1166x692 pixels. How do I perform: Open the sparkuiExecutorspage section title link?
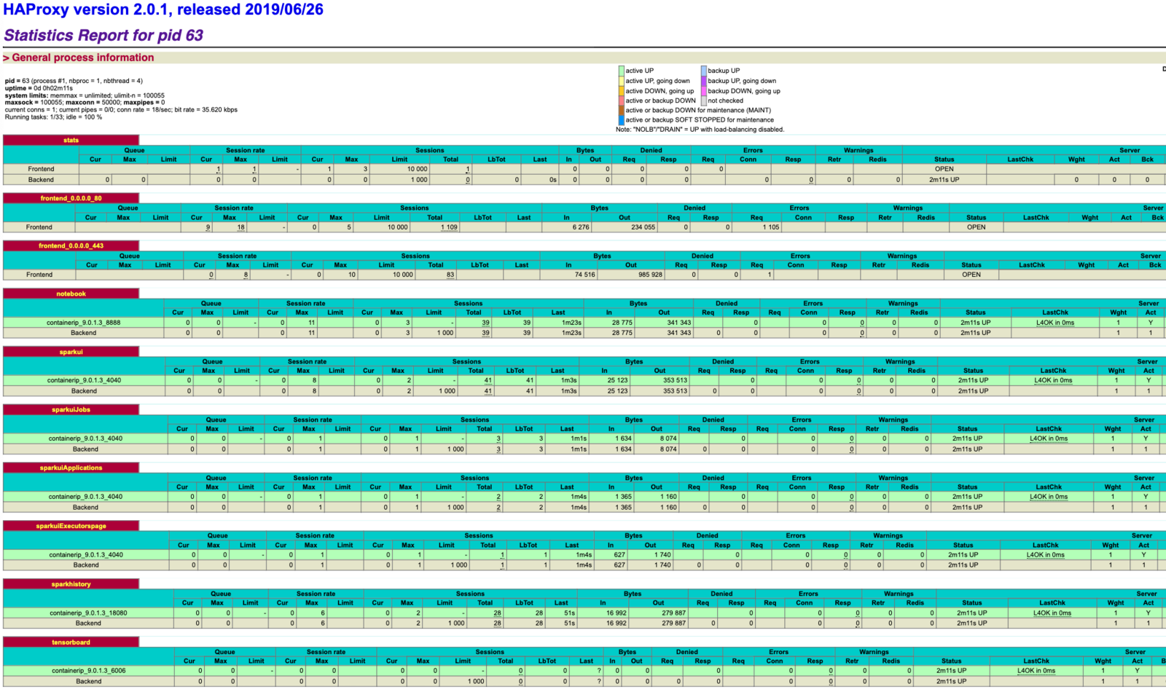point(71,526)
